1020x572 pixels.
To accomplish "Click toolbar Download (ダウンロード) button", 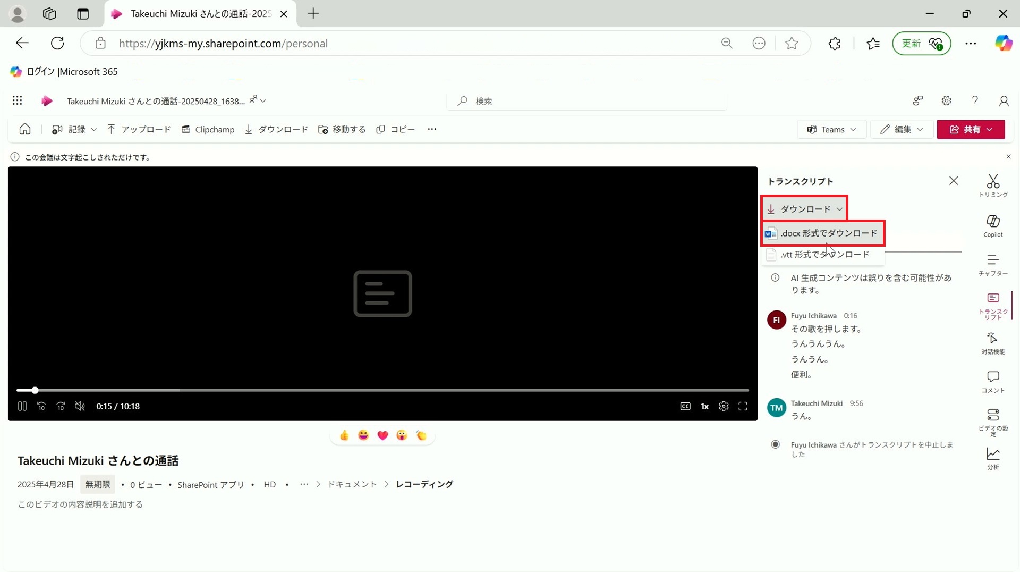I will [276, 129].
